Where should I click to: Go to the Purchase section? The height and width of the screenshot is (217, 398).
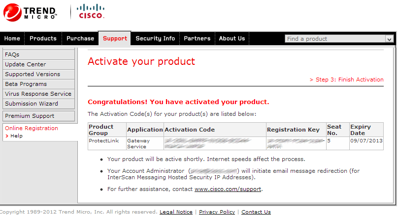80,38
